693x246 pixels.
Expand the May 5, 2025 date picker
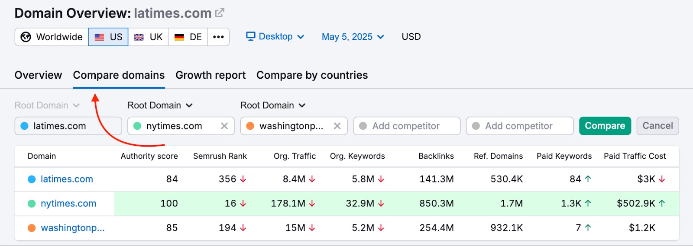tap(353, 37)
